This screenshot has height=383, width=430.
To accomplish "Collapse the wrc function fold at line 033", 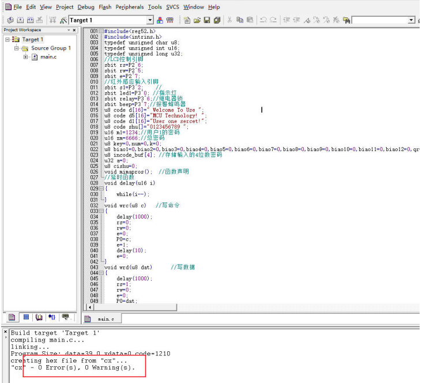I will [101, 211].
